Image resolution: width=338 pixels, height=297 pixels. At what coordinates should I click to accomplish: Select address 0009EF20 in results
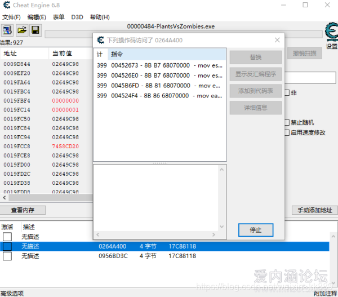[17, 73]
